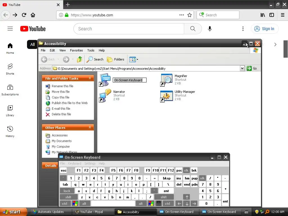This screenshot has width=288, height=216.
Task: Click the Windows Start button
Action: (x=13, y=212)
